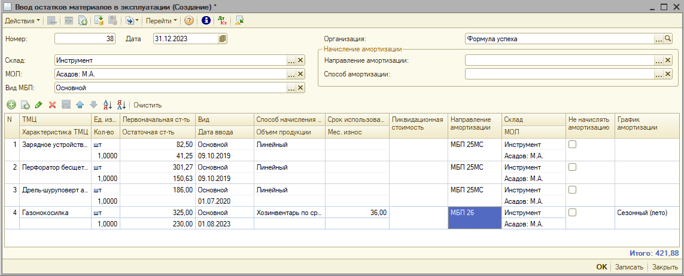Search Организация with the magnifier icon
Image resolution: width=684 pixels, height=276 pixels.
click(668, 39)
